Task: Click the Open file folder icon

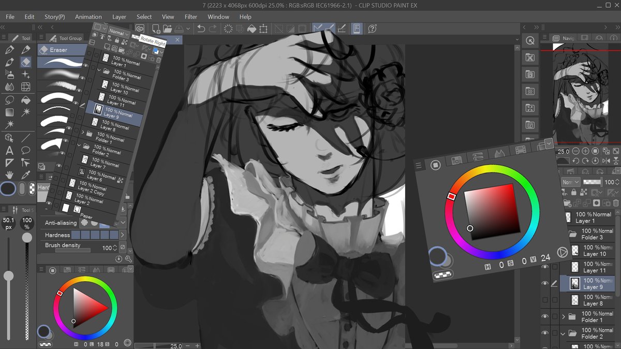Action: click(167, 29)
